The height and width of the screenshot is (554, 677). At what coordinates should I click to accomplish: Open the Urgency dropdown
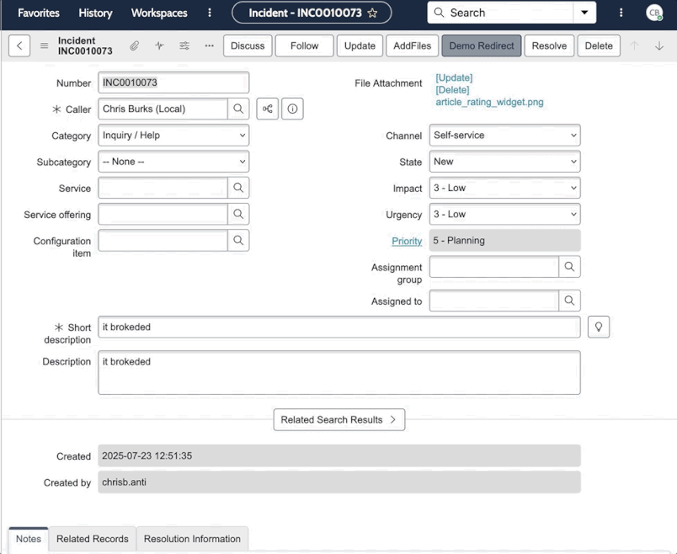[504, 215]
